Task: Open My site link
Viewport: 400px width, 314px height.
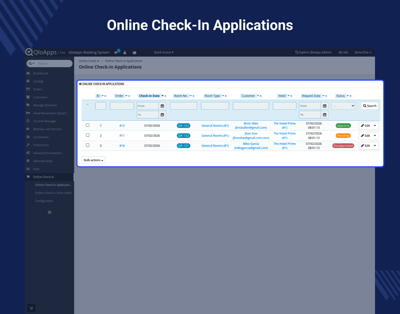Action: [343, 52]
